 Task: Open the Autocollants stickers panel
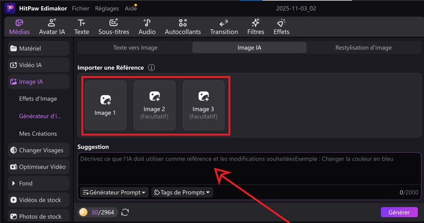183,27
